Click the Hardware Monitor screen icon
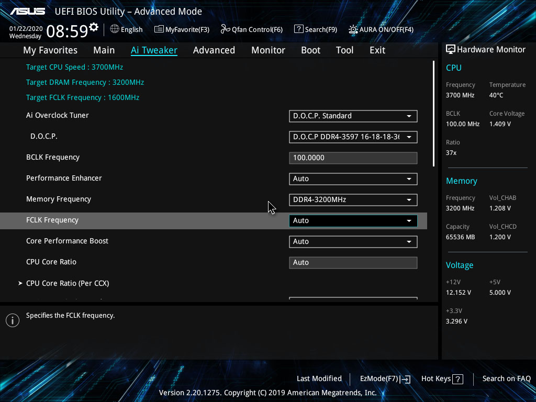This screenshot has height=402, width=536. [x=451, y=49]
